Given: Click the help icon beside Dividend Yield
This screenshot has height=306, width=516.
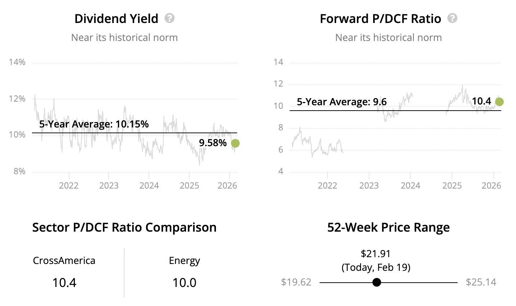Looking at the screenshot, I should (169, 18).
